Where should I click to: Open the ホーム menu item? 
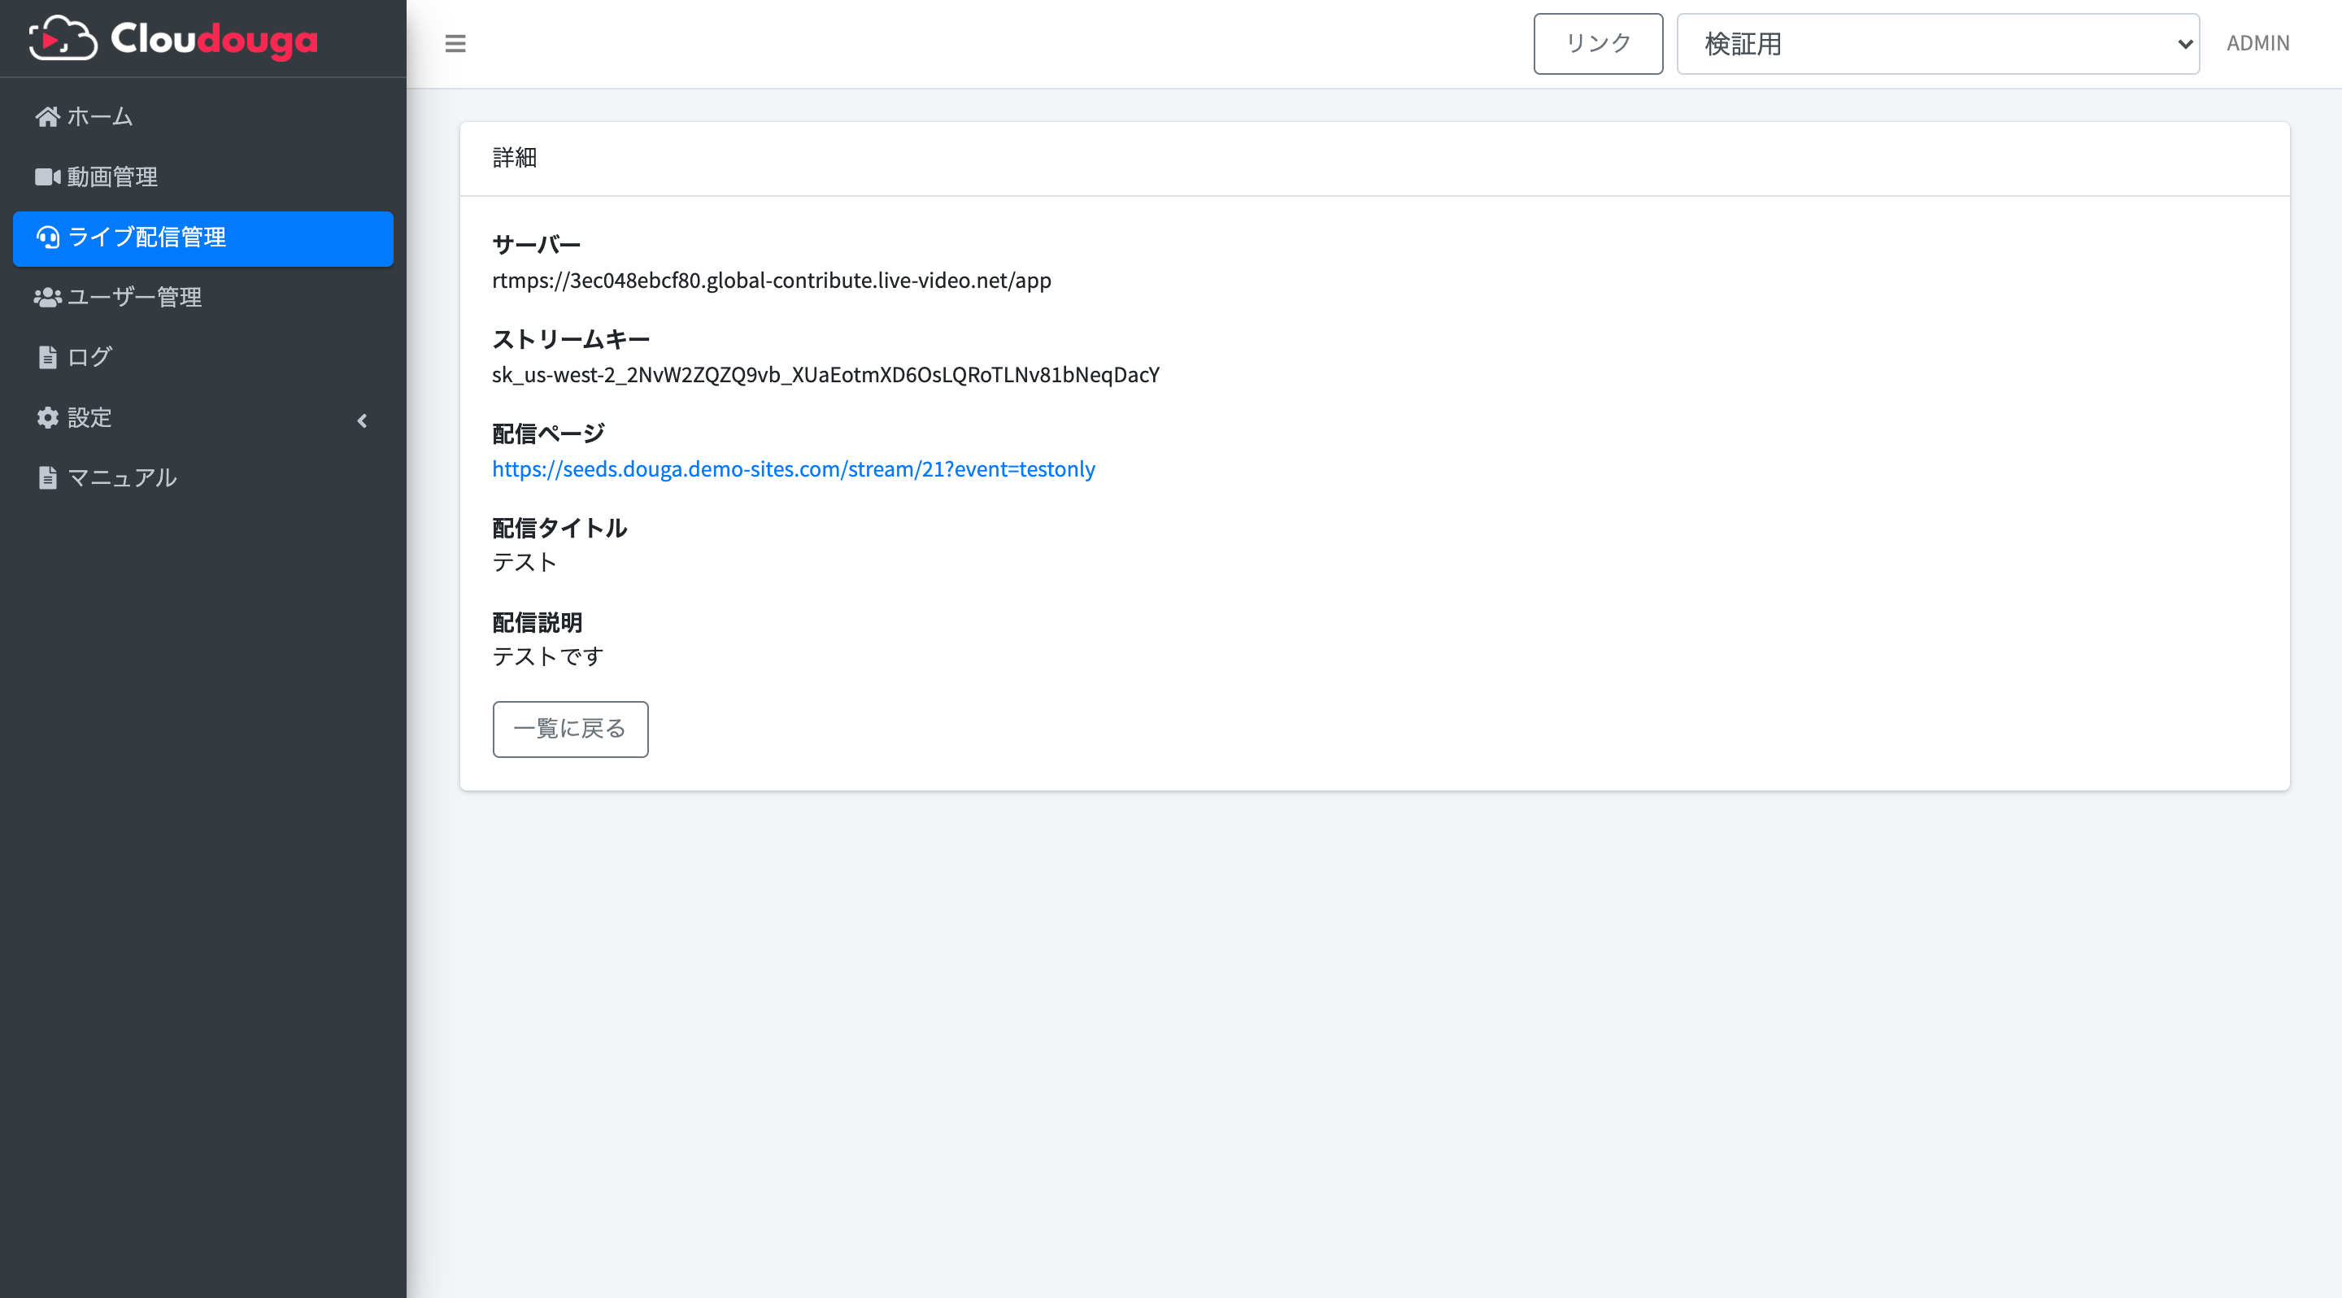coord(202,116)
